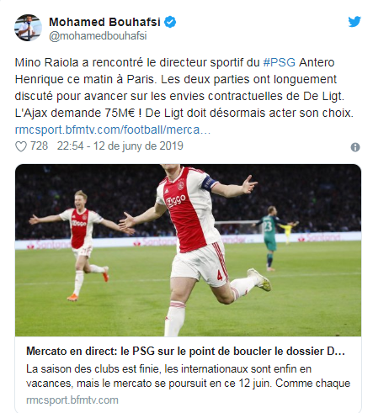Open the #PSG hashtag
Viewport: 373px width, 413px height.
tap(280, 62)
